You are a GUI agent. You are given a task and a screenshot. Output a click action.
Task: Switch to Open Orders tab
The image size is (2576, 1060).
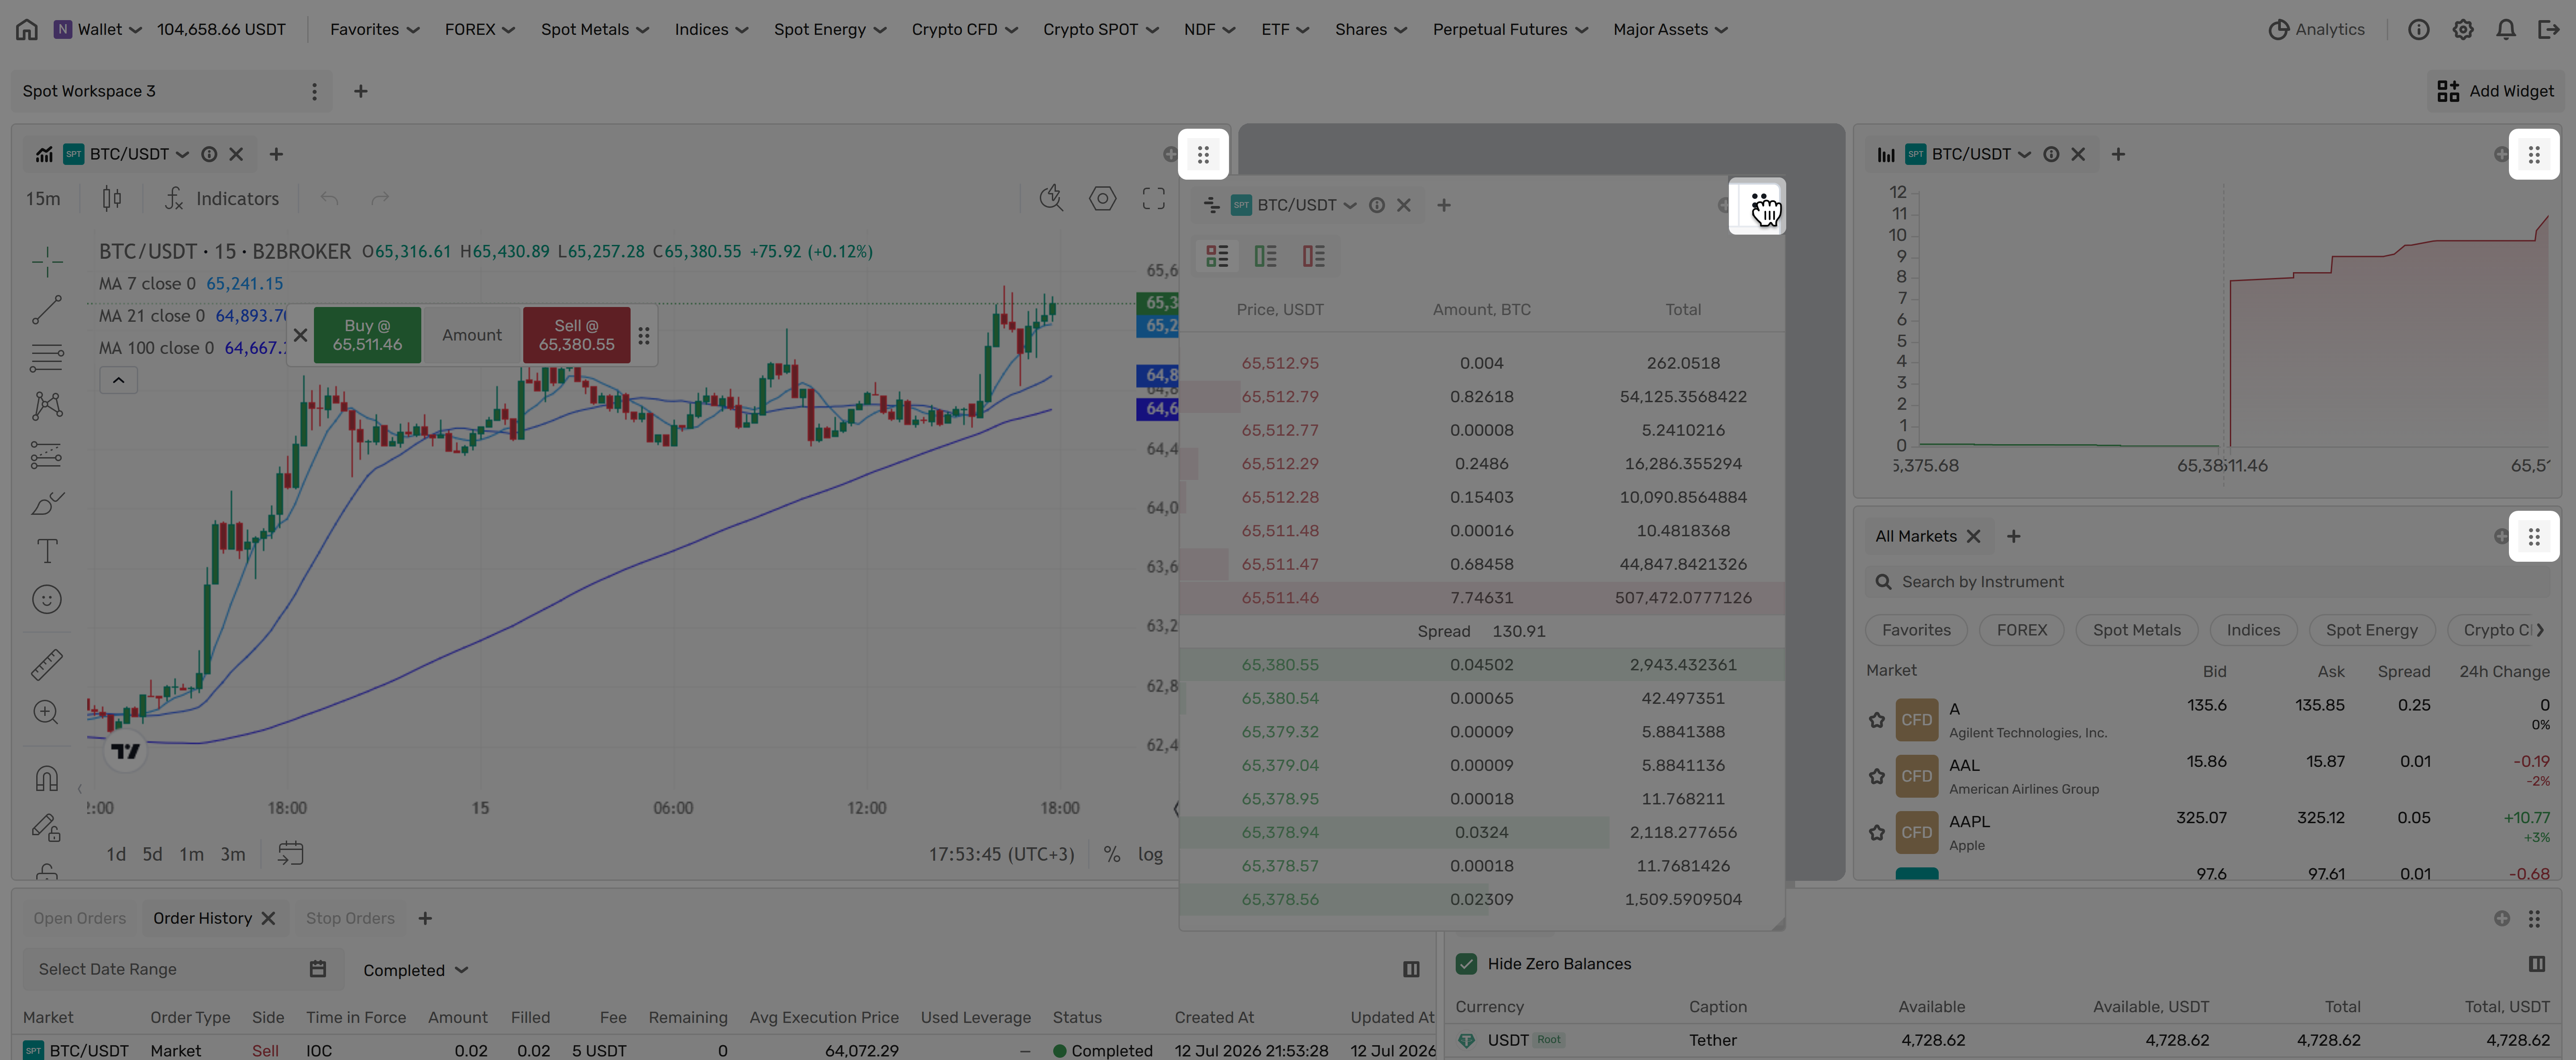click(80, 918)
